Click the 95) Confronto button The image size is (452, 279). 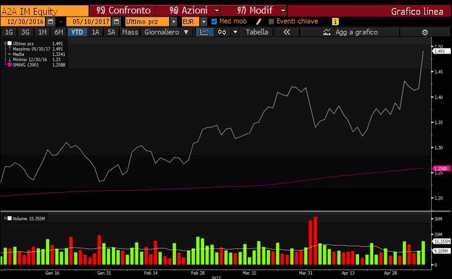pyautogui.click(x=122, y=10)
